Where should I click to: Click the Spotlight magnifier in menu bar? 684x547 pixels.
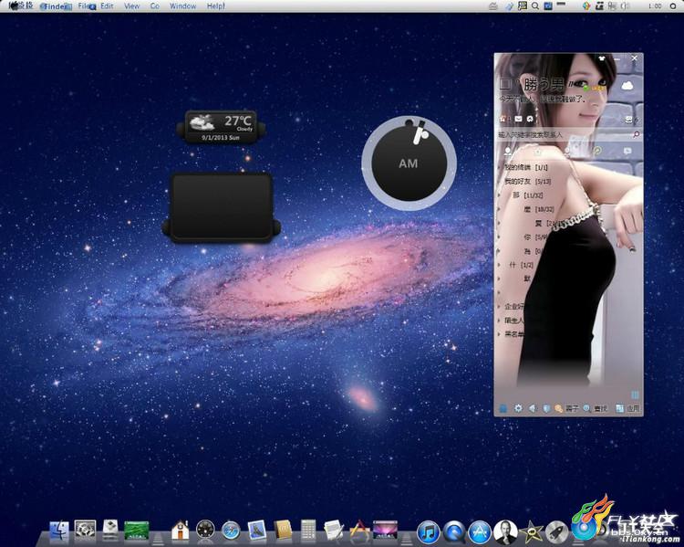[x=534, y=5]
